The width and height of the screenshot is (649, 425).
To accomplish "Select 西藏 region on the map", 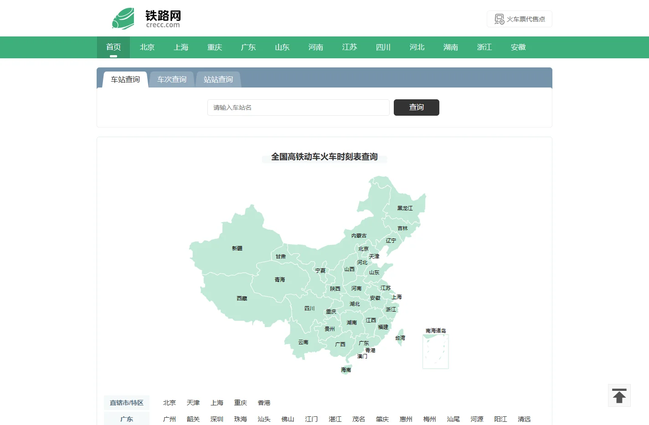I will (242, 298).
